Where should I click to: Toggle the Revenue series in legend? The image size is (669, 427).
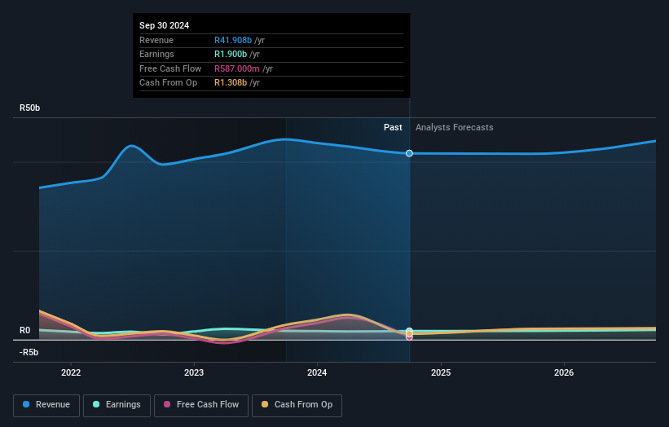[x=46, y=405]
